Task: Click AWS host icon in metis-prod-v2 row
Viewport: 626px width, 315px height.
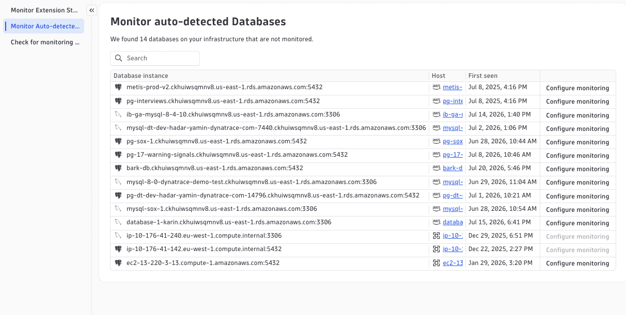Action: tap(436, 88)
